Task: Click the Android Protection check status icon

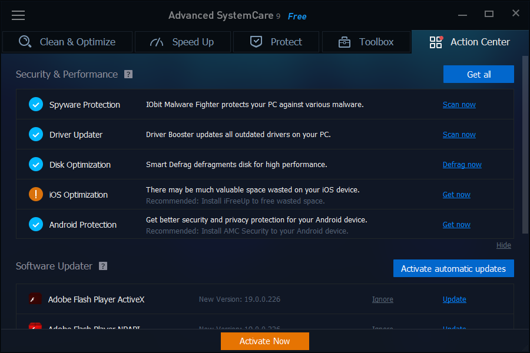Action: (36, 225)
